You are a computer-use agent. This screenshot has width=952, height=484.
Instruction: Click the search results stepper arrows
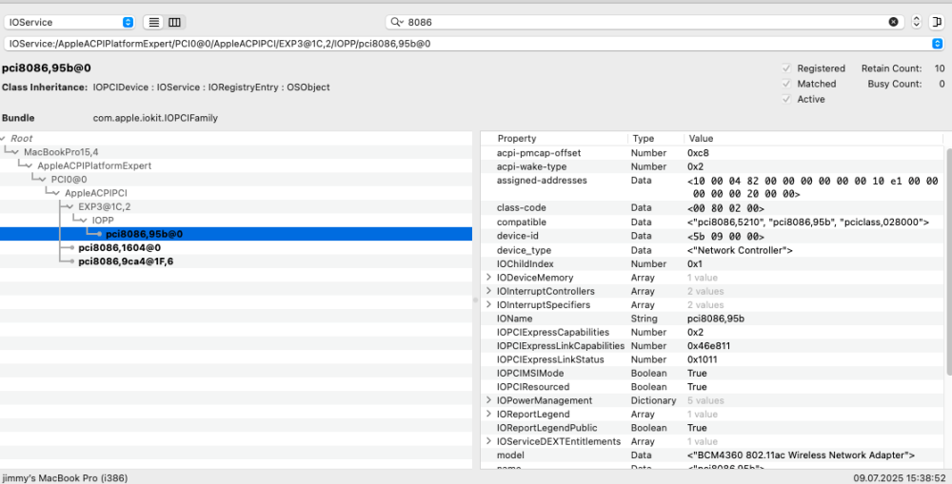click(917, 22)
